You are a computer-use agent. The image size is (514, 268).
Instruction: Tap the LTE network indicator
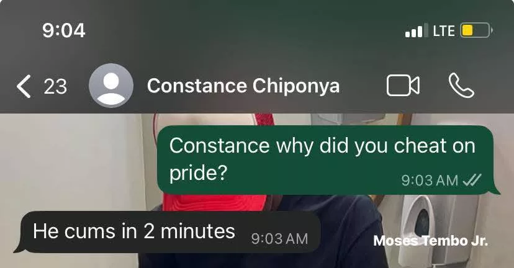click(x=444, y=31)
